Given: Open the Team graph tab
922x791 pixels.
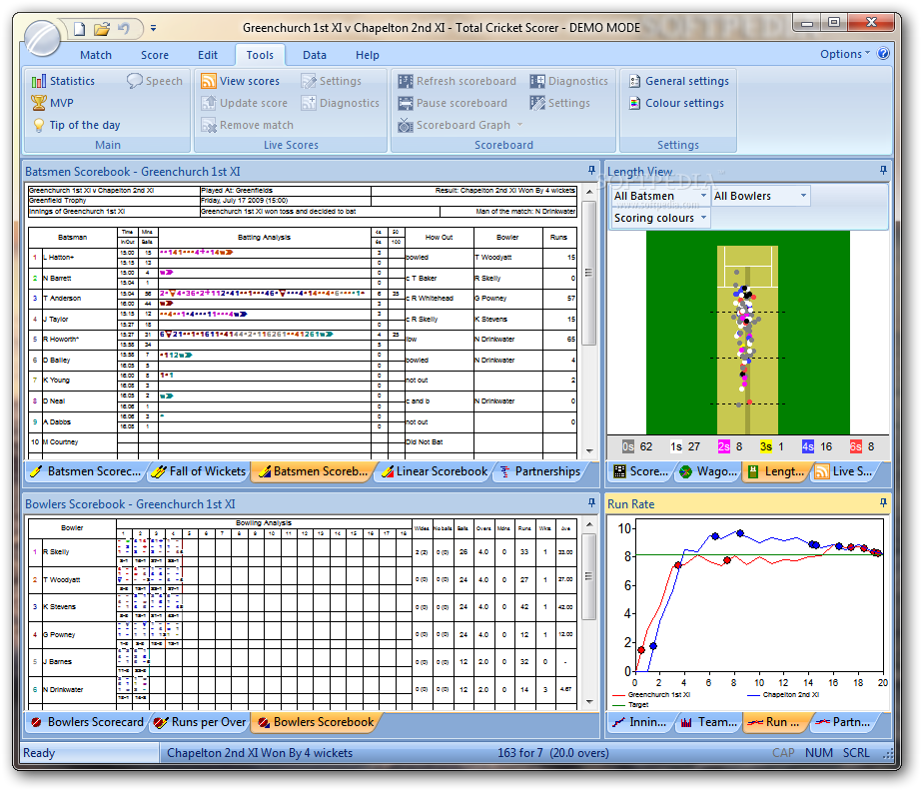Looking at the screenshot, I should point(708,722).
